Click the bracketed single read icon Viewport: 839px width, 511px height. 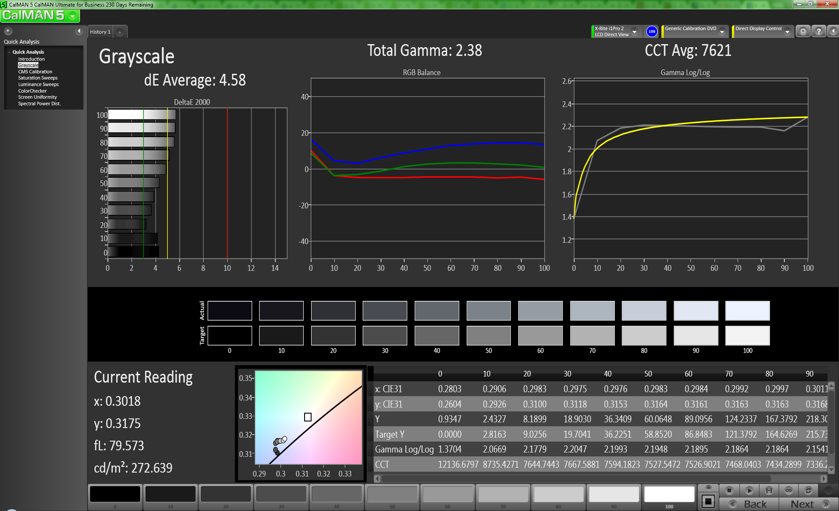tap(769, 490)
